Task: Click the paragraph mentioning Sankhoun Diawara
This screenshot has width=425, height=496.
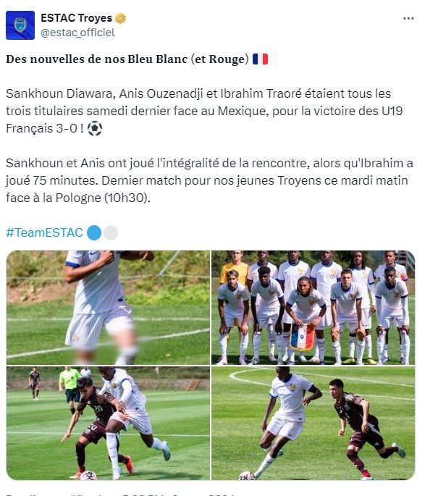Action: (204, 111)
